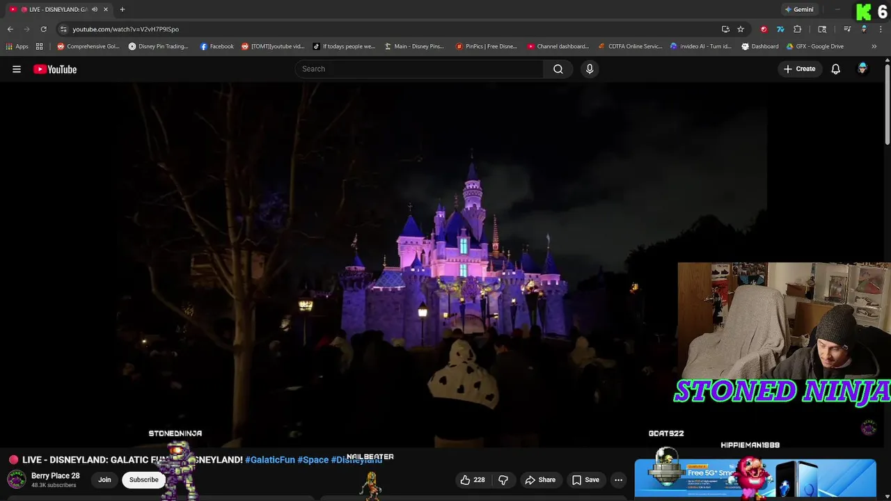
Task: Open the #GalaticFun hashtag link
Action: [x=270, y=460]
